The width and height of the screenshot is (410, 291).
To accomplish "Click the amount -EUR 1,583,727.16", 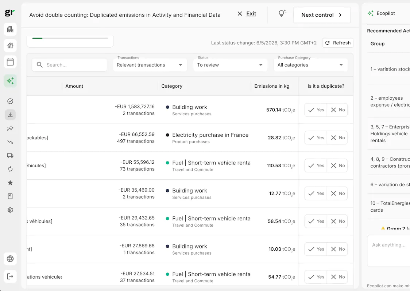I will pyautogui.click(x=135, y=106).
